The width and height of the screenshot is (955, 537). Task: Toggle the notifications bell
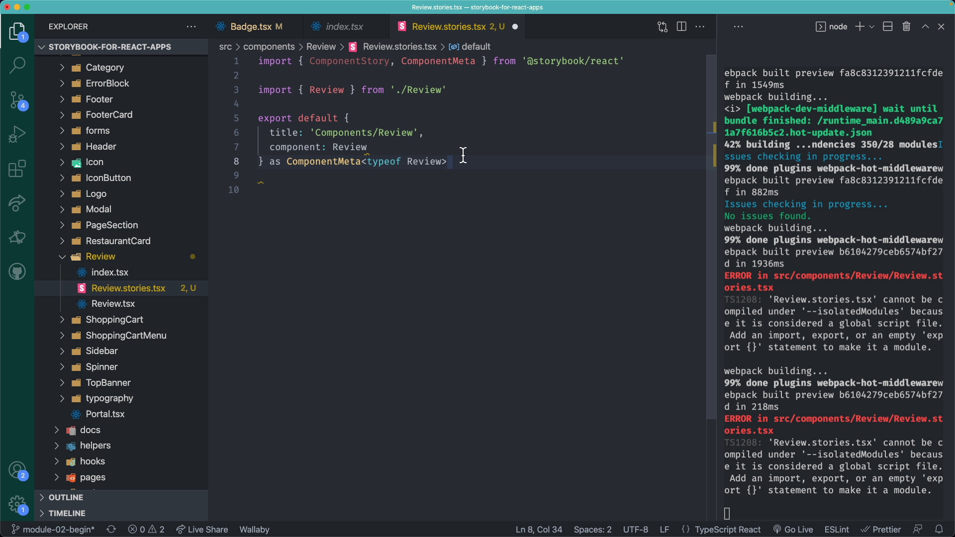point(939,529)
